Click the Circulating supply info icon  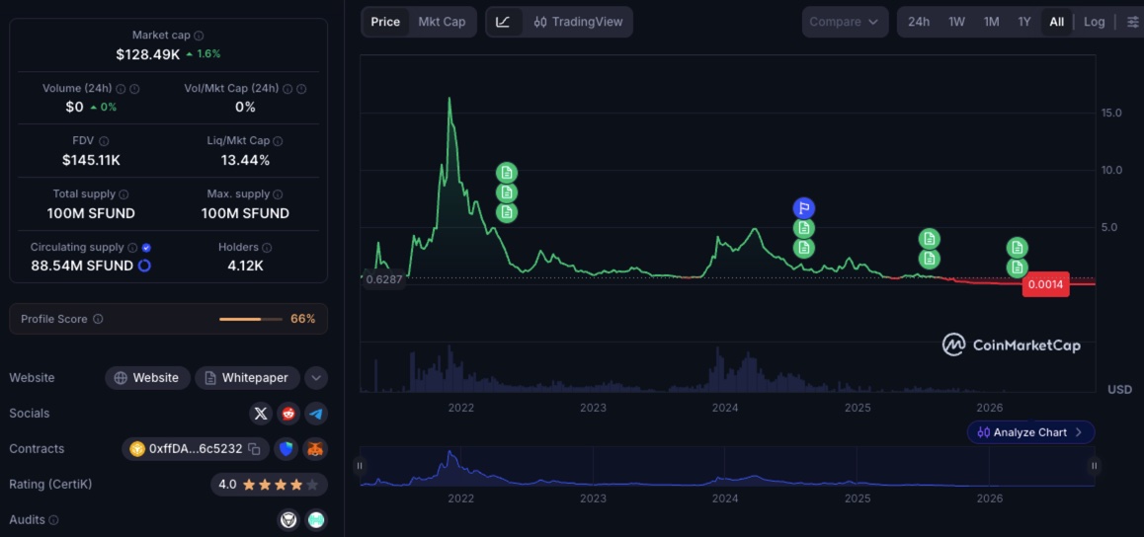click(x=132, y=248)
